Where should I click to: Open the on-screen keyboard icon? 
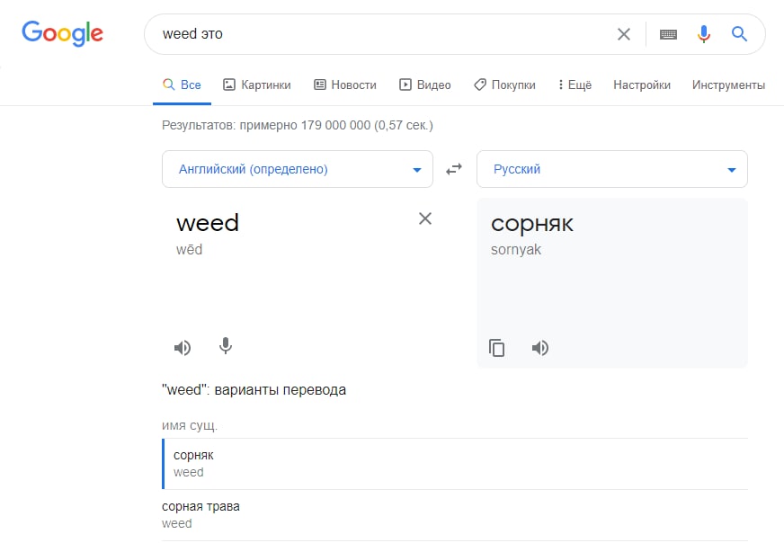(668, 34)
